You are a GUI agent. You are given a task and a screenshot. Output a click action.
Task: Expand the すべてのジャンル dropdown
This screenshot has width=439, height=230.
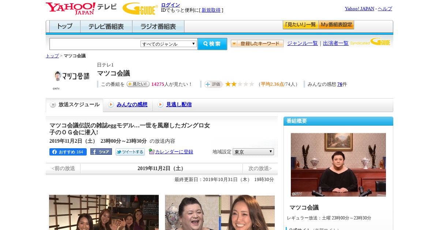pyautogui.click(x=169, y=44)
